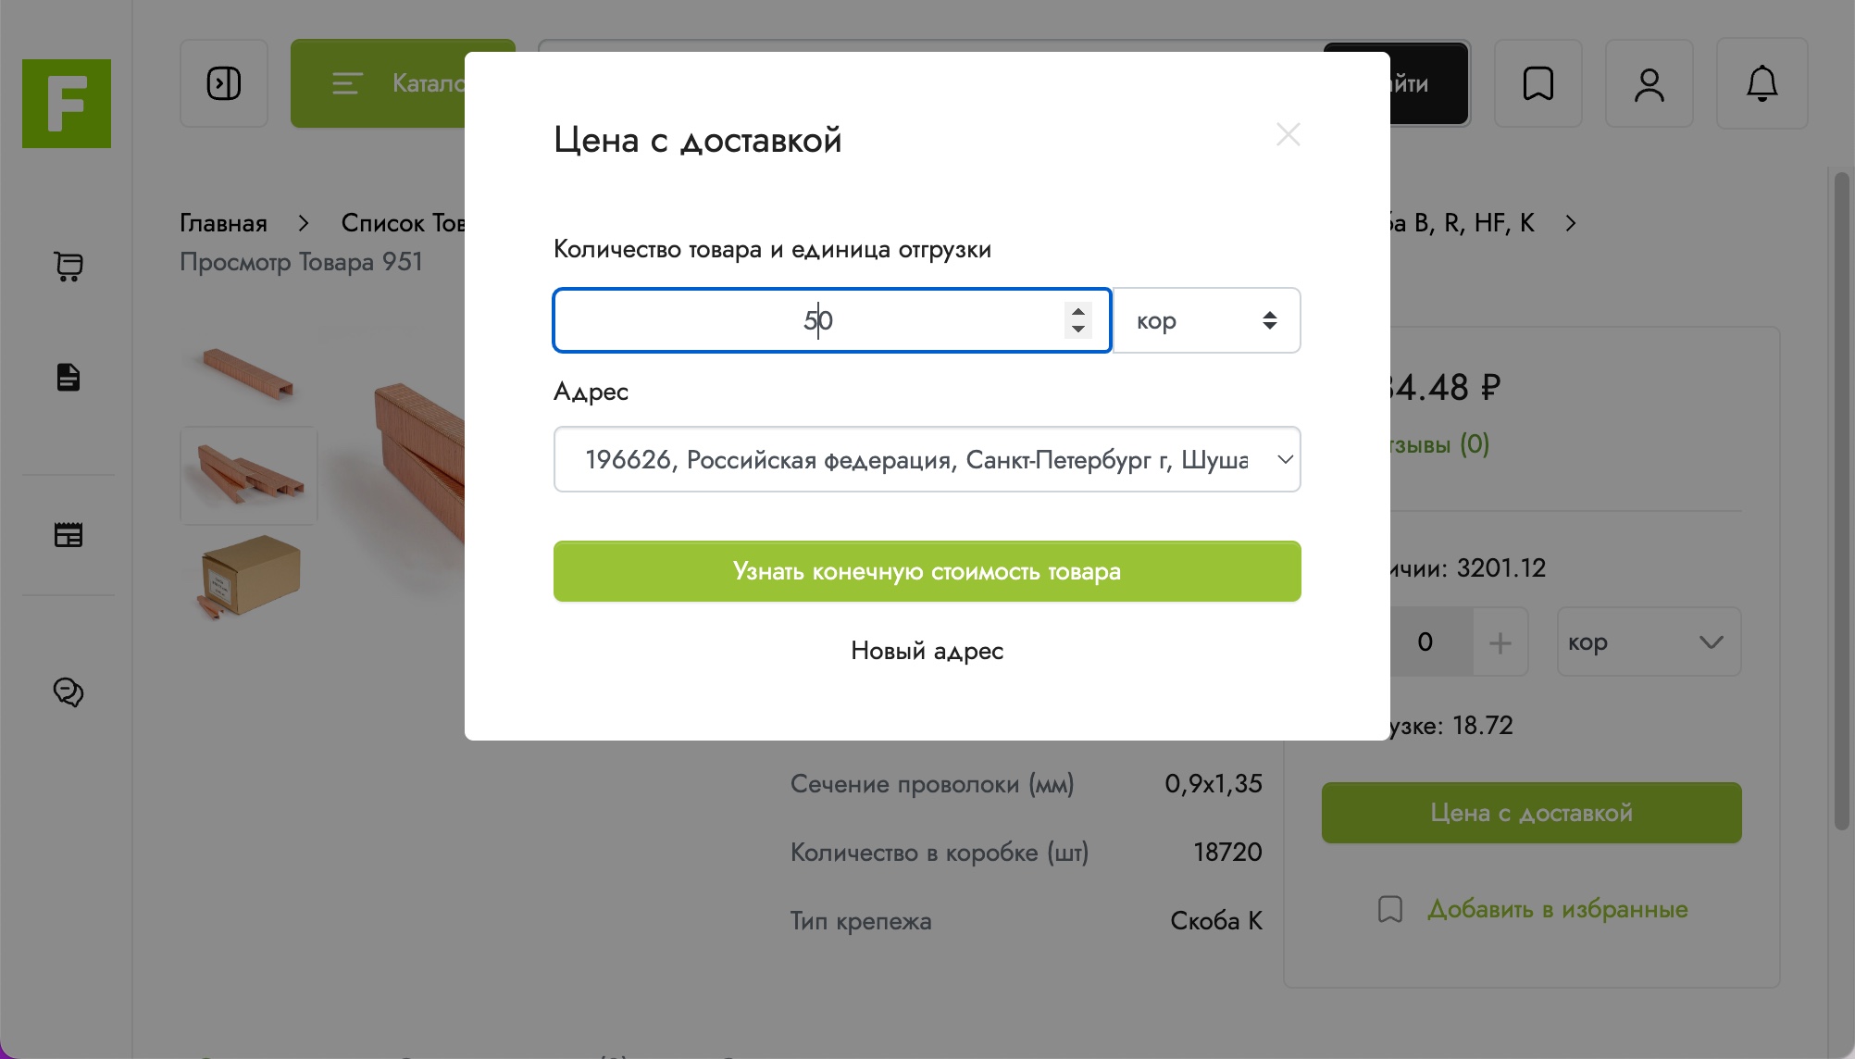Open Список Товаров breadcrumb
Image resolution: width=1855 pixels, height=1059 pixels.
(x=403, y=223)
